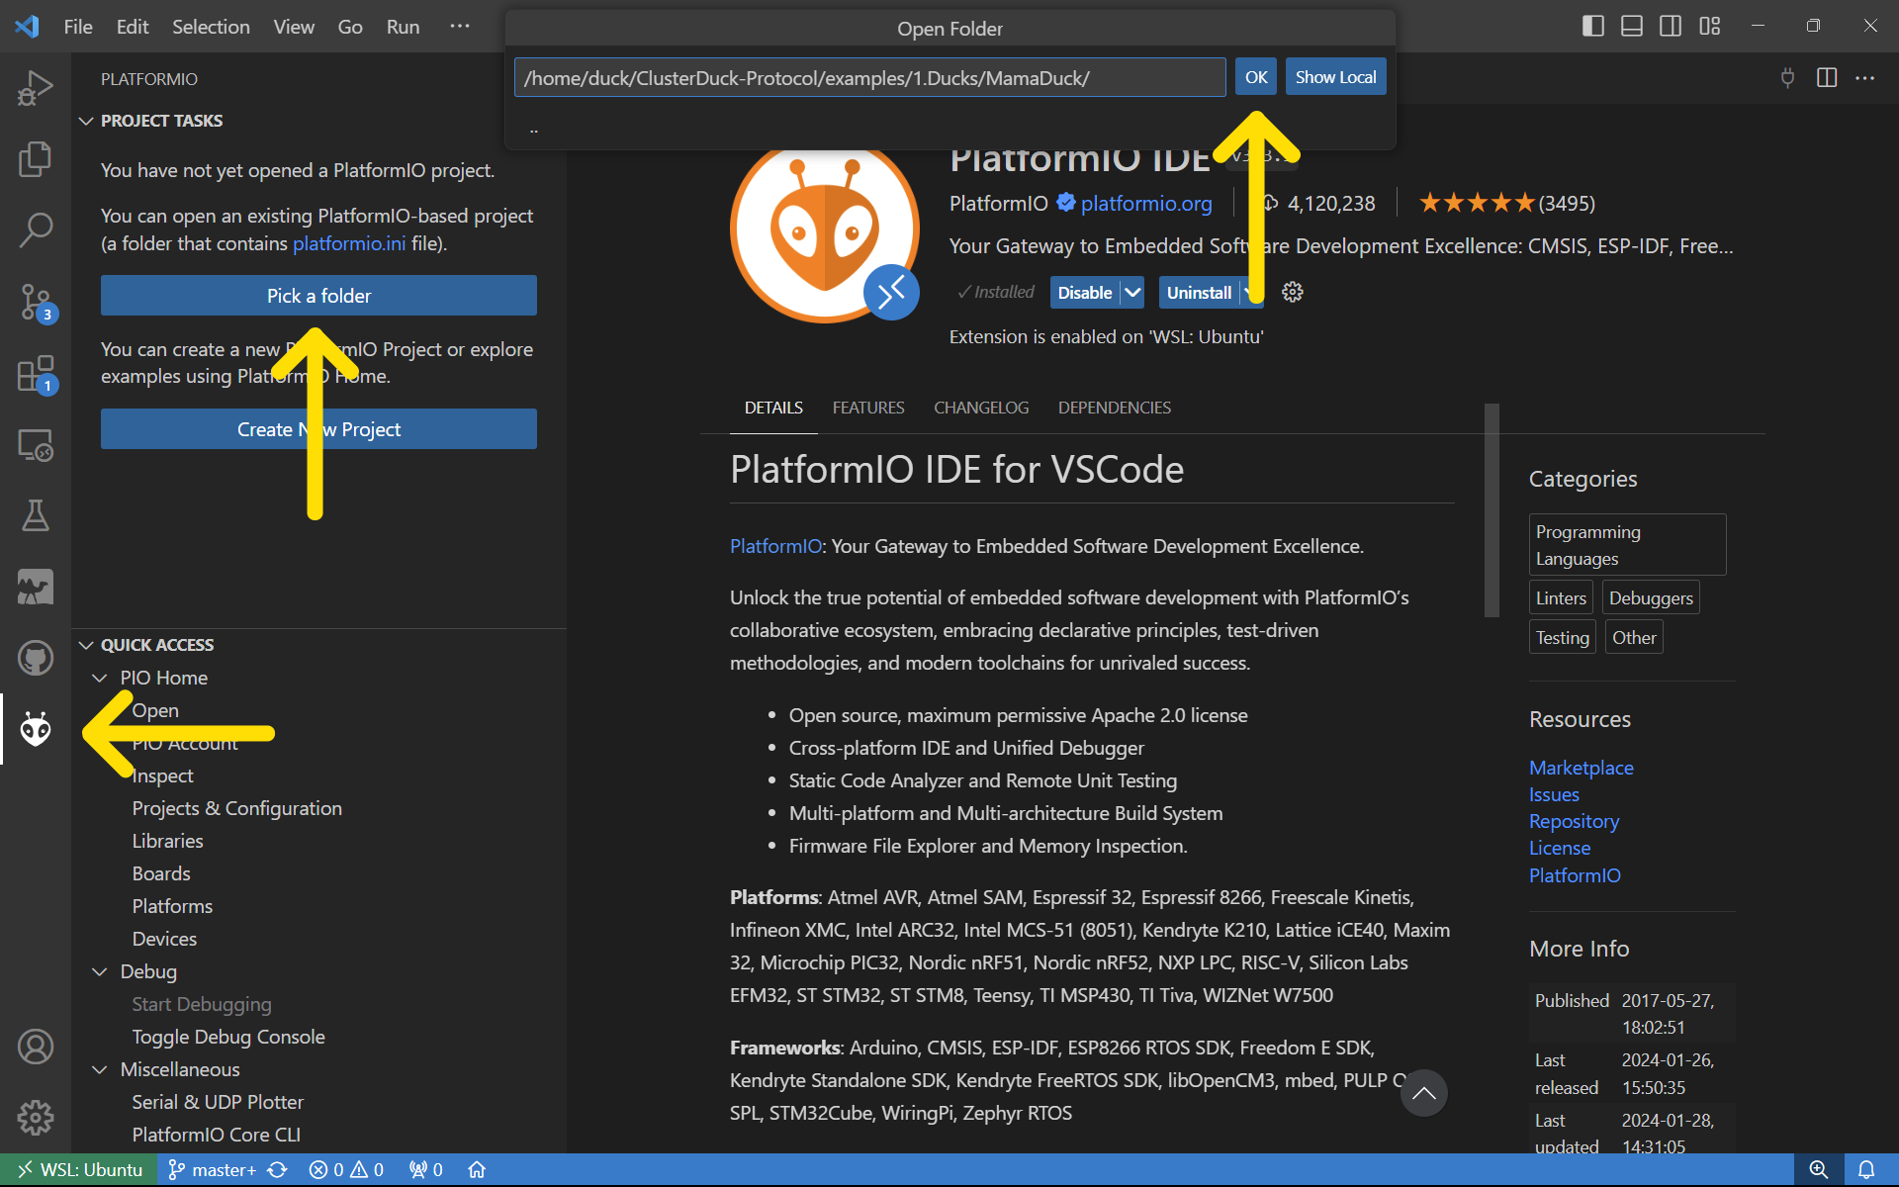The width and height of the screenshot is (1899, 1187).
Task: Click the Pick a folder button
Action: click(318, 296)
